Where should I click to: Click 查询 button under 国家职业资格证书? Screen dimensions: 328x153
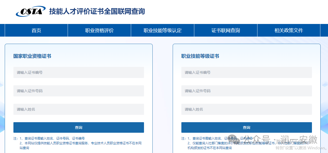[x=79, y=127]
